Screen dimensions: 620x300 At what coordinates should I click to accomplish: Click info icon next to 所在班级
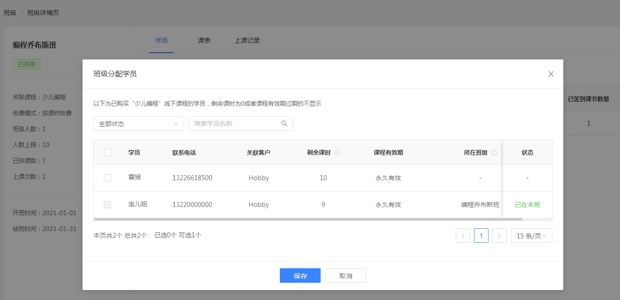494,153
